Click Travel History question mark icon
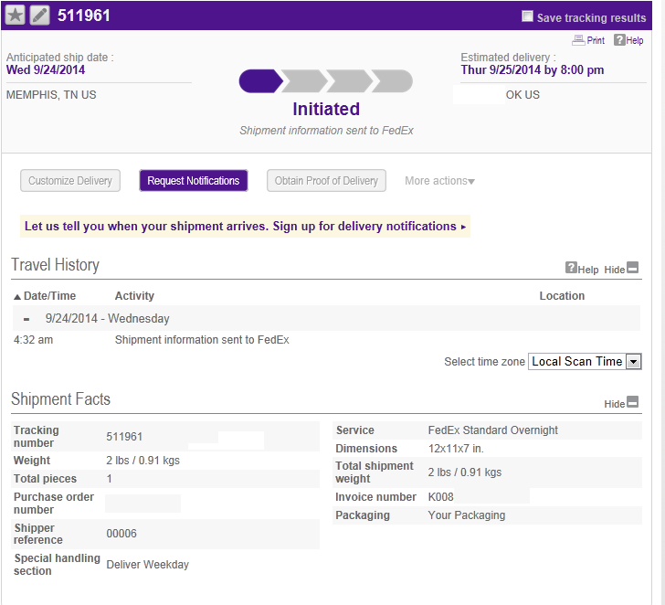The image size is (665, 605). 571,268
